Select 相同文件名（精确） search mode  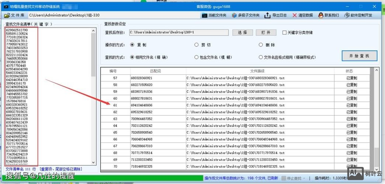pyautogui.click(x=132, y=57)
